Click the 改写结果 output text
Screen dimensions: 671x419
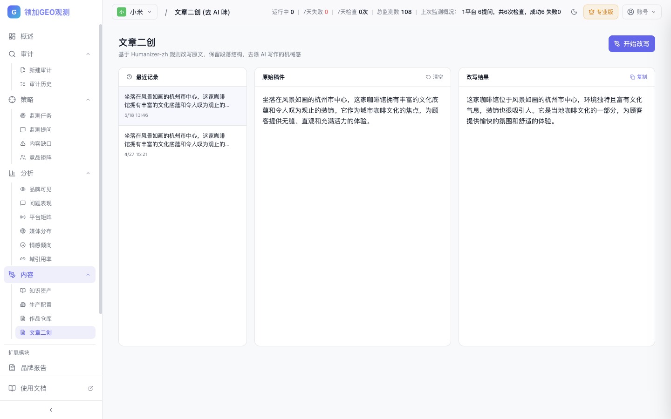pos(555,110)
